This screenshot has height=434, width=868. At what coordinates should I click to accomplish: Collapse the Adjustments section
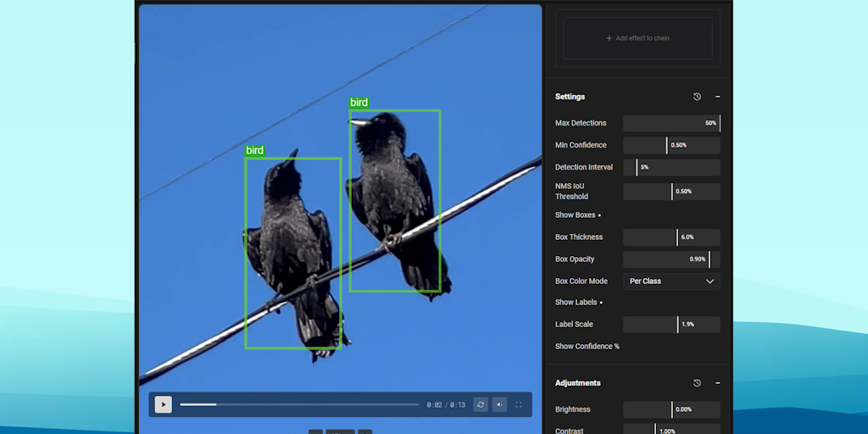(717, 383)
